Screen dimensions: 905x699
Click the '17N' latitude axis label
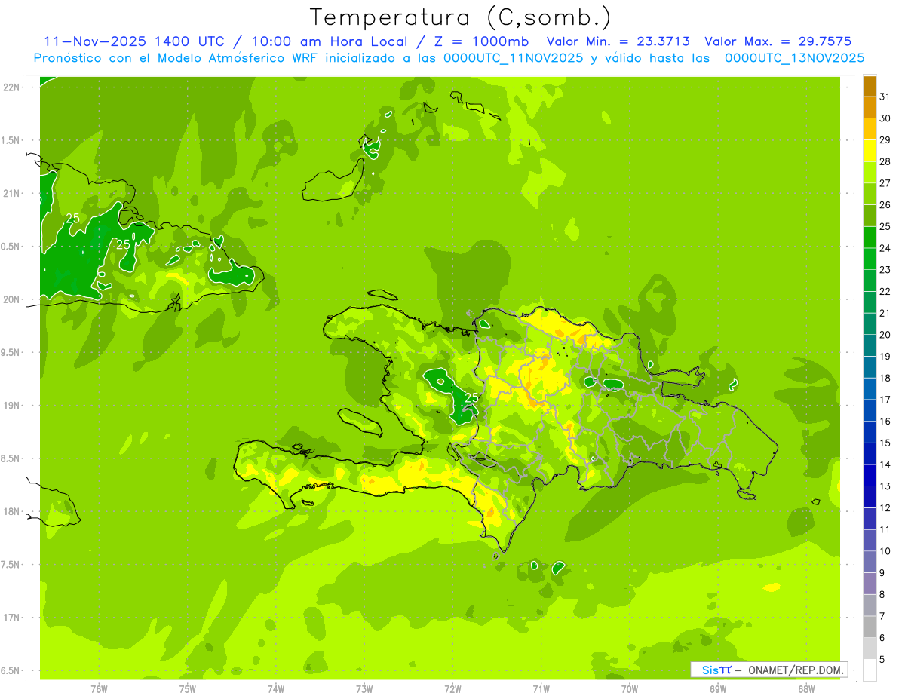tap(11, 618)
